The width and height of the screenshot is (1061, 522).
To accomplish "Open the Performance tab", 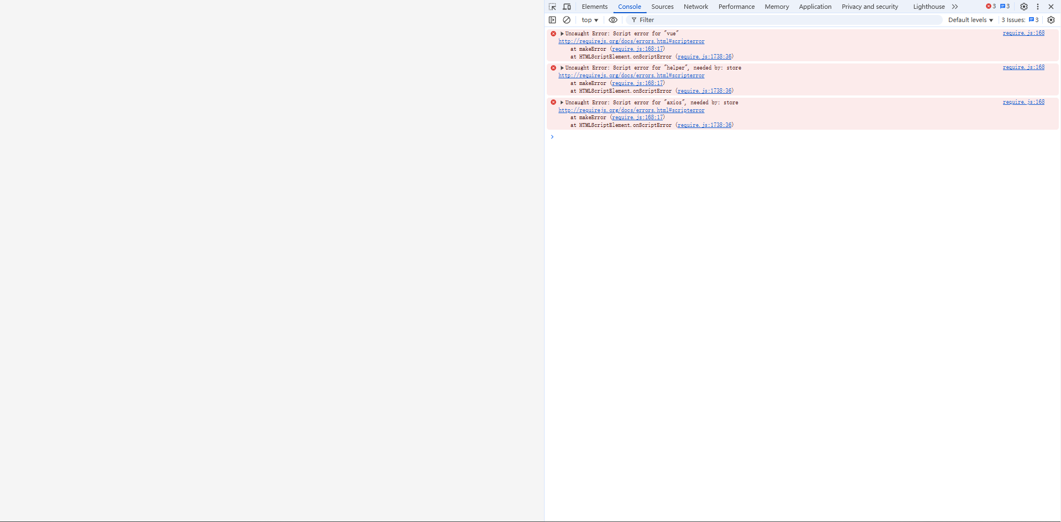I will coord(736,7).
